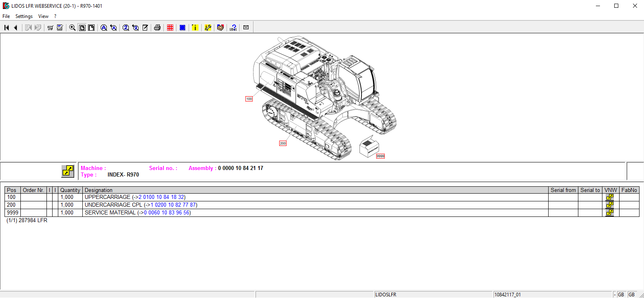Open the order checklist icon

(60, 28)
